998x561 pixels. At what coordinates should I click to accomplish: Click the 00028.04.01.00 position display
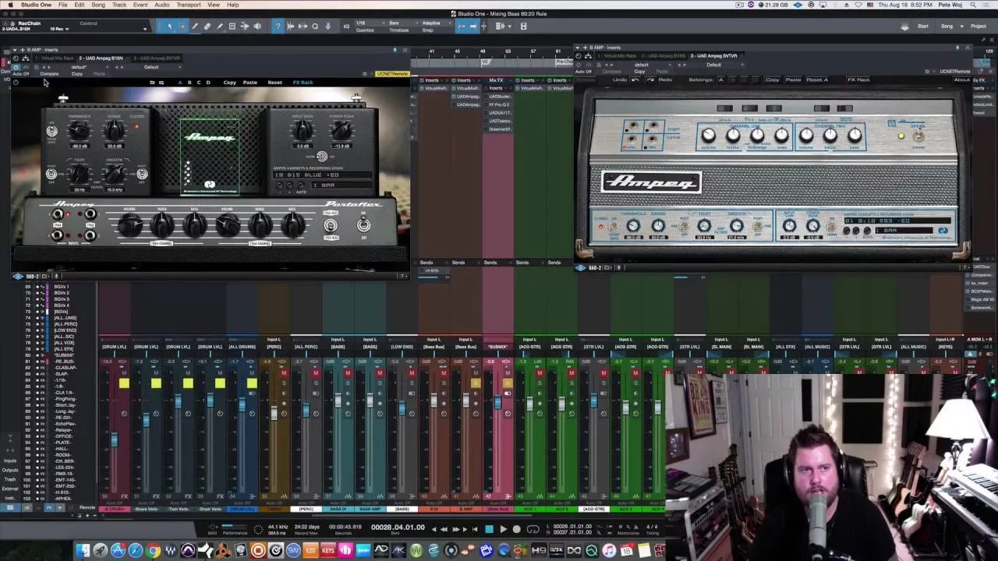tap(398, 527)
